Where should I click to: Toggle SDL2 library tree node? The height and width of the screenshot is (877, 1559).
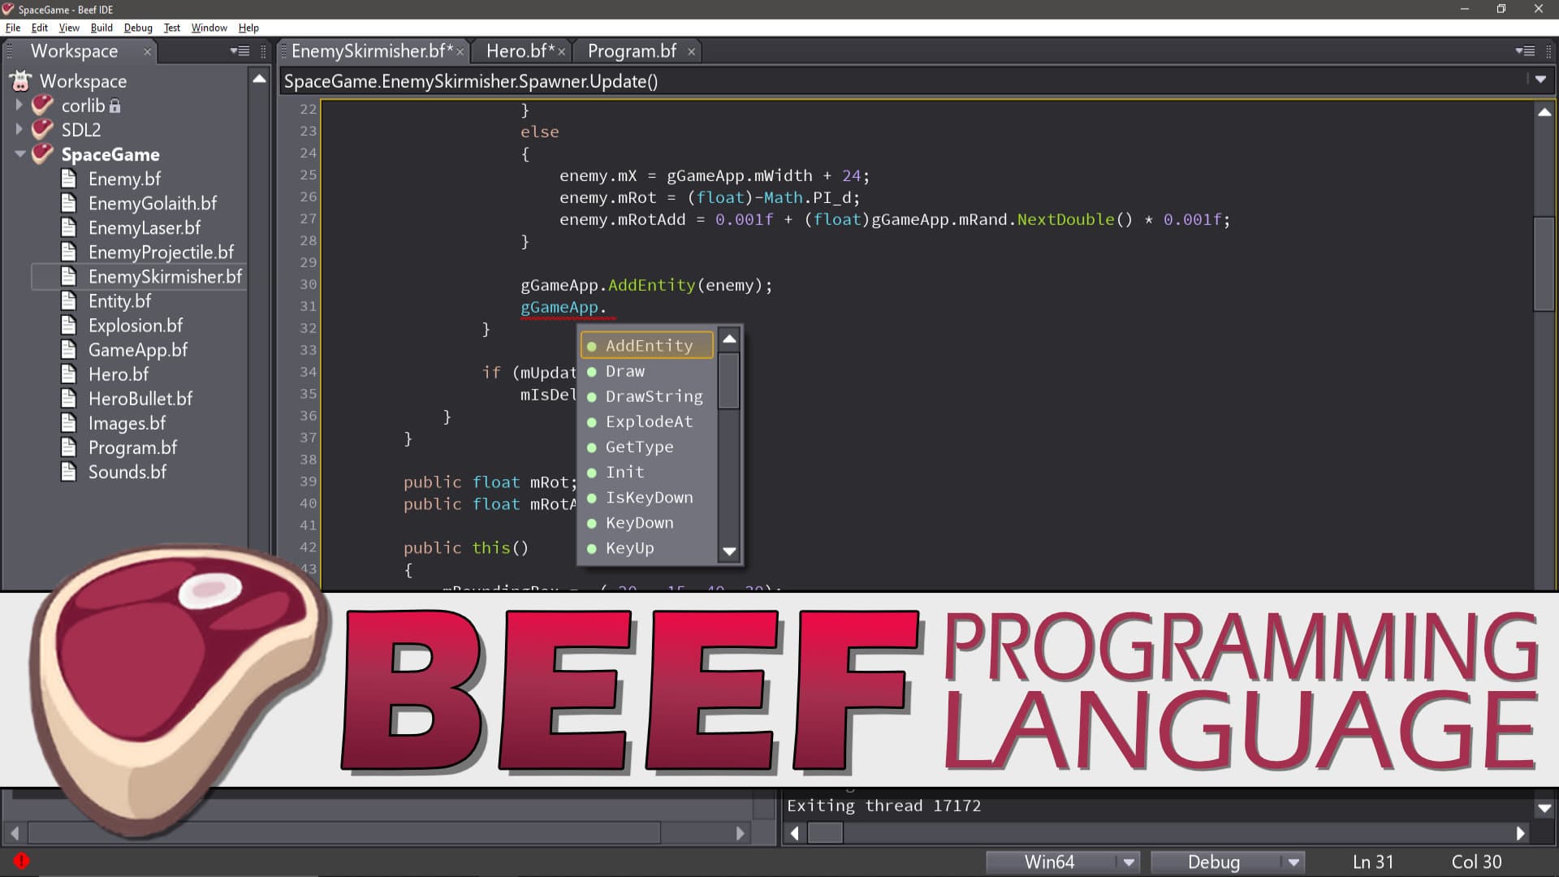[20, 128]
